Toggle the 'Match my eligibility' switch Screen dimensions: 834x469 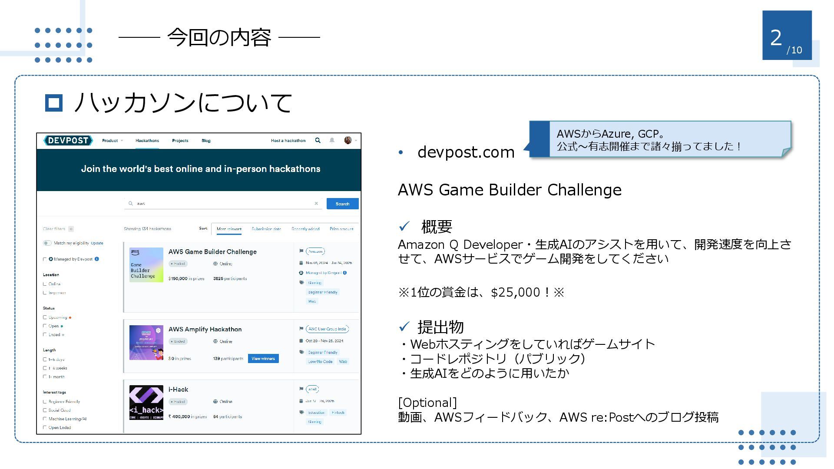pos(47,243)
